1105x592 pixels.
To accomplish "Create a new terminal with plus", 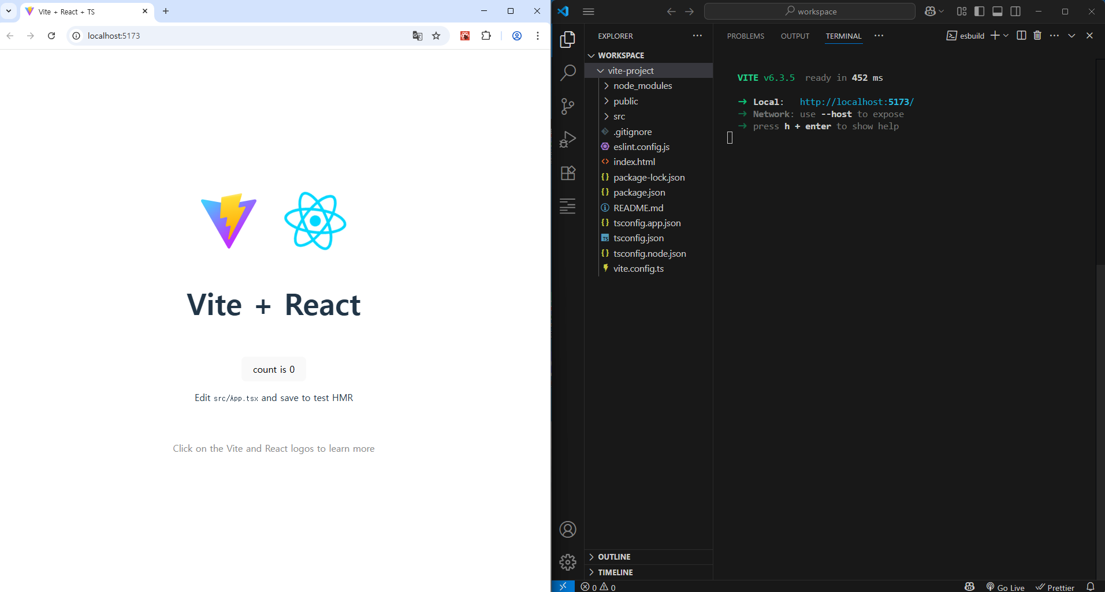I will pyautogui.click(x=995, y=36).
